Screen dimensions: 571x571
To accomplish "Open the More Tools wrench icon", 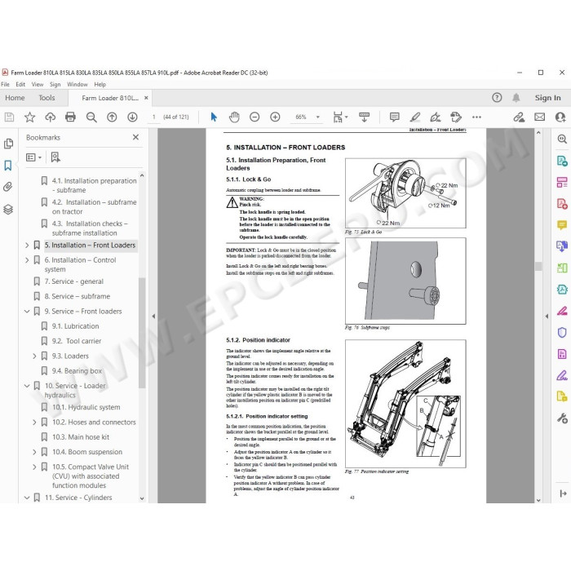I will [562, 418].
